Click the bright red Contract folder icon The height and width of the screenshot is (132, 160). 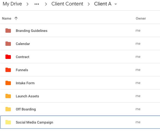(8, 57)
